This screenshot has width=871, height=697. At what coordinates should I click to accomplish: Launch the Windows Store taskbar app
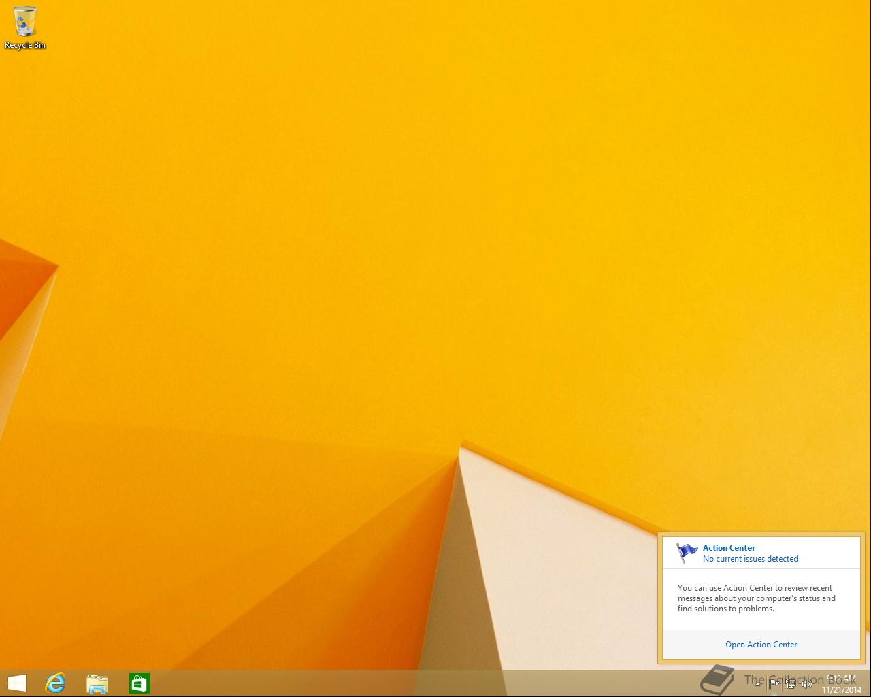[x=139, y=683]
